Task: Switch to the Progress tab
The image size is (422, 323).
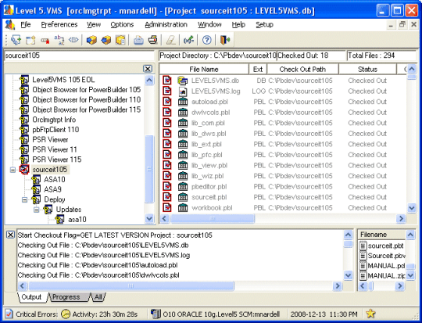Action: 66,297
